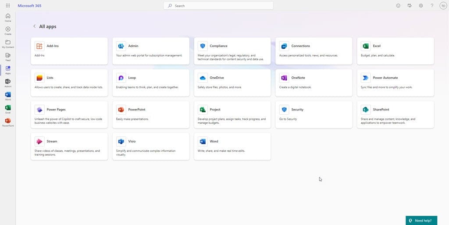
Task: Select Apps in the left sidebar
Action: pos(8,70)
